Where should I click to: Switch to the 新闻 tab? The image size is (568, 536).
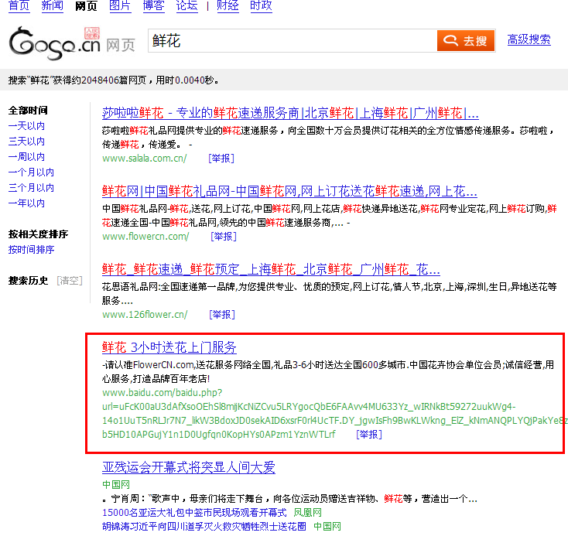pos(52,6)
